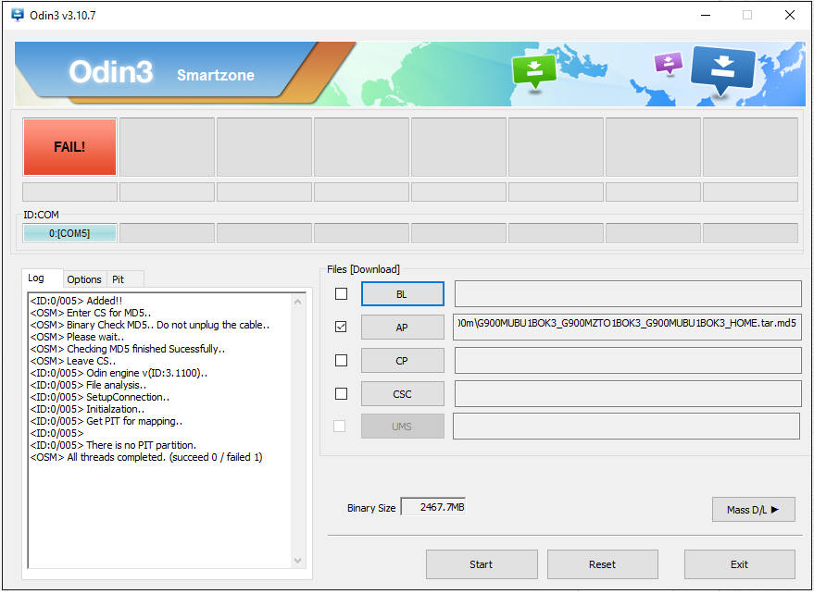The image size is (814, 594).
Task: Click the large blue download icon in banner
Action: (x=722, y=71)
